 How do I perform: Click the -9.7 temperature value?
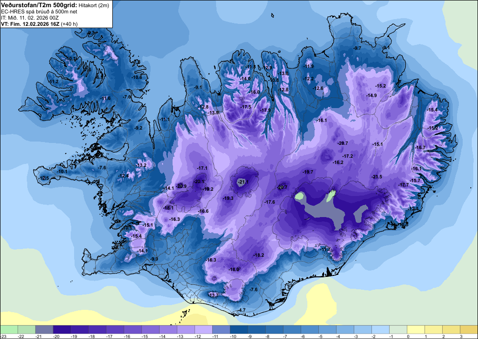(x=357, y=48)
